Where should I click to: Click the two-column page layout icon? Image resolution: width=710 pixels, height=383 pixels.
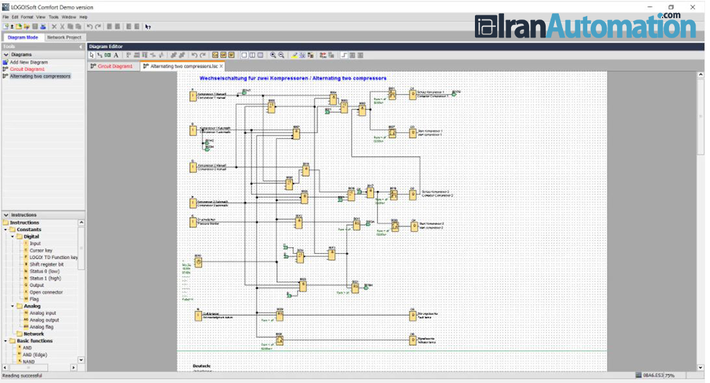pos(252,56)
